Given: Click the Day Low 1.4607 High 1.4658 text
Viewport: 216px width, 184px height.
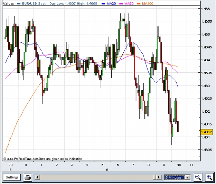Looking at the screenshot, I should [x=73, y=3].
